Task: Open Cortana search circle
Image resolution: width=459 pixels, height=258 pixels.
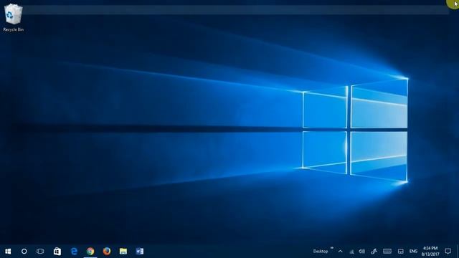Action: point(24,252)
